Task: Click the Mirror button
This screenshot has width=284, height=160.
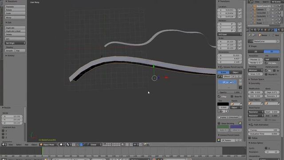Action: click(15, 18)
